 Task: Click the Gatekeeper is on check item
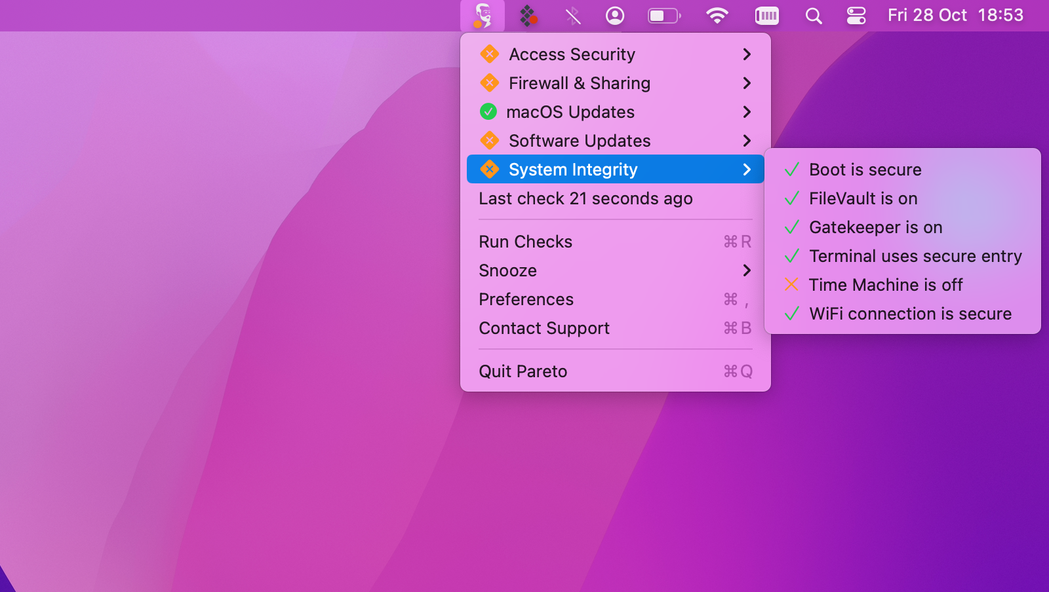click(903, 227)
